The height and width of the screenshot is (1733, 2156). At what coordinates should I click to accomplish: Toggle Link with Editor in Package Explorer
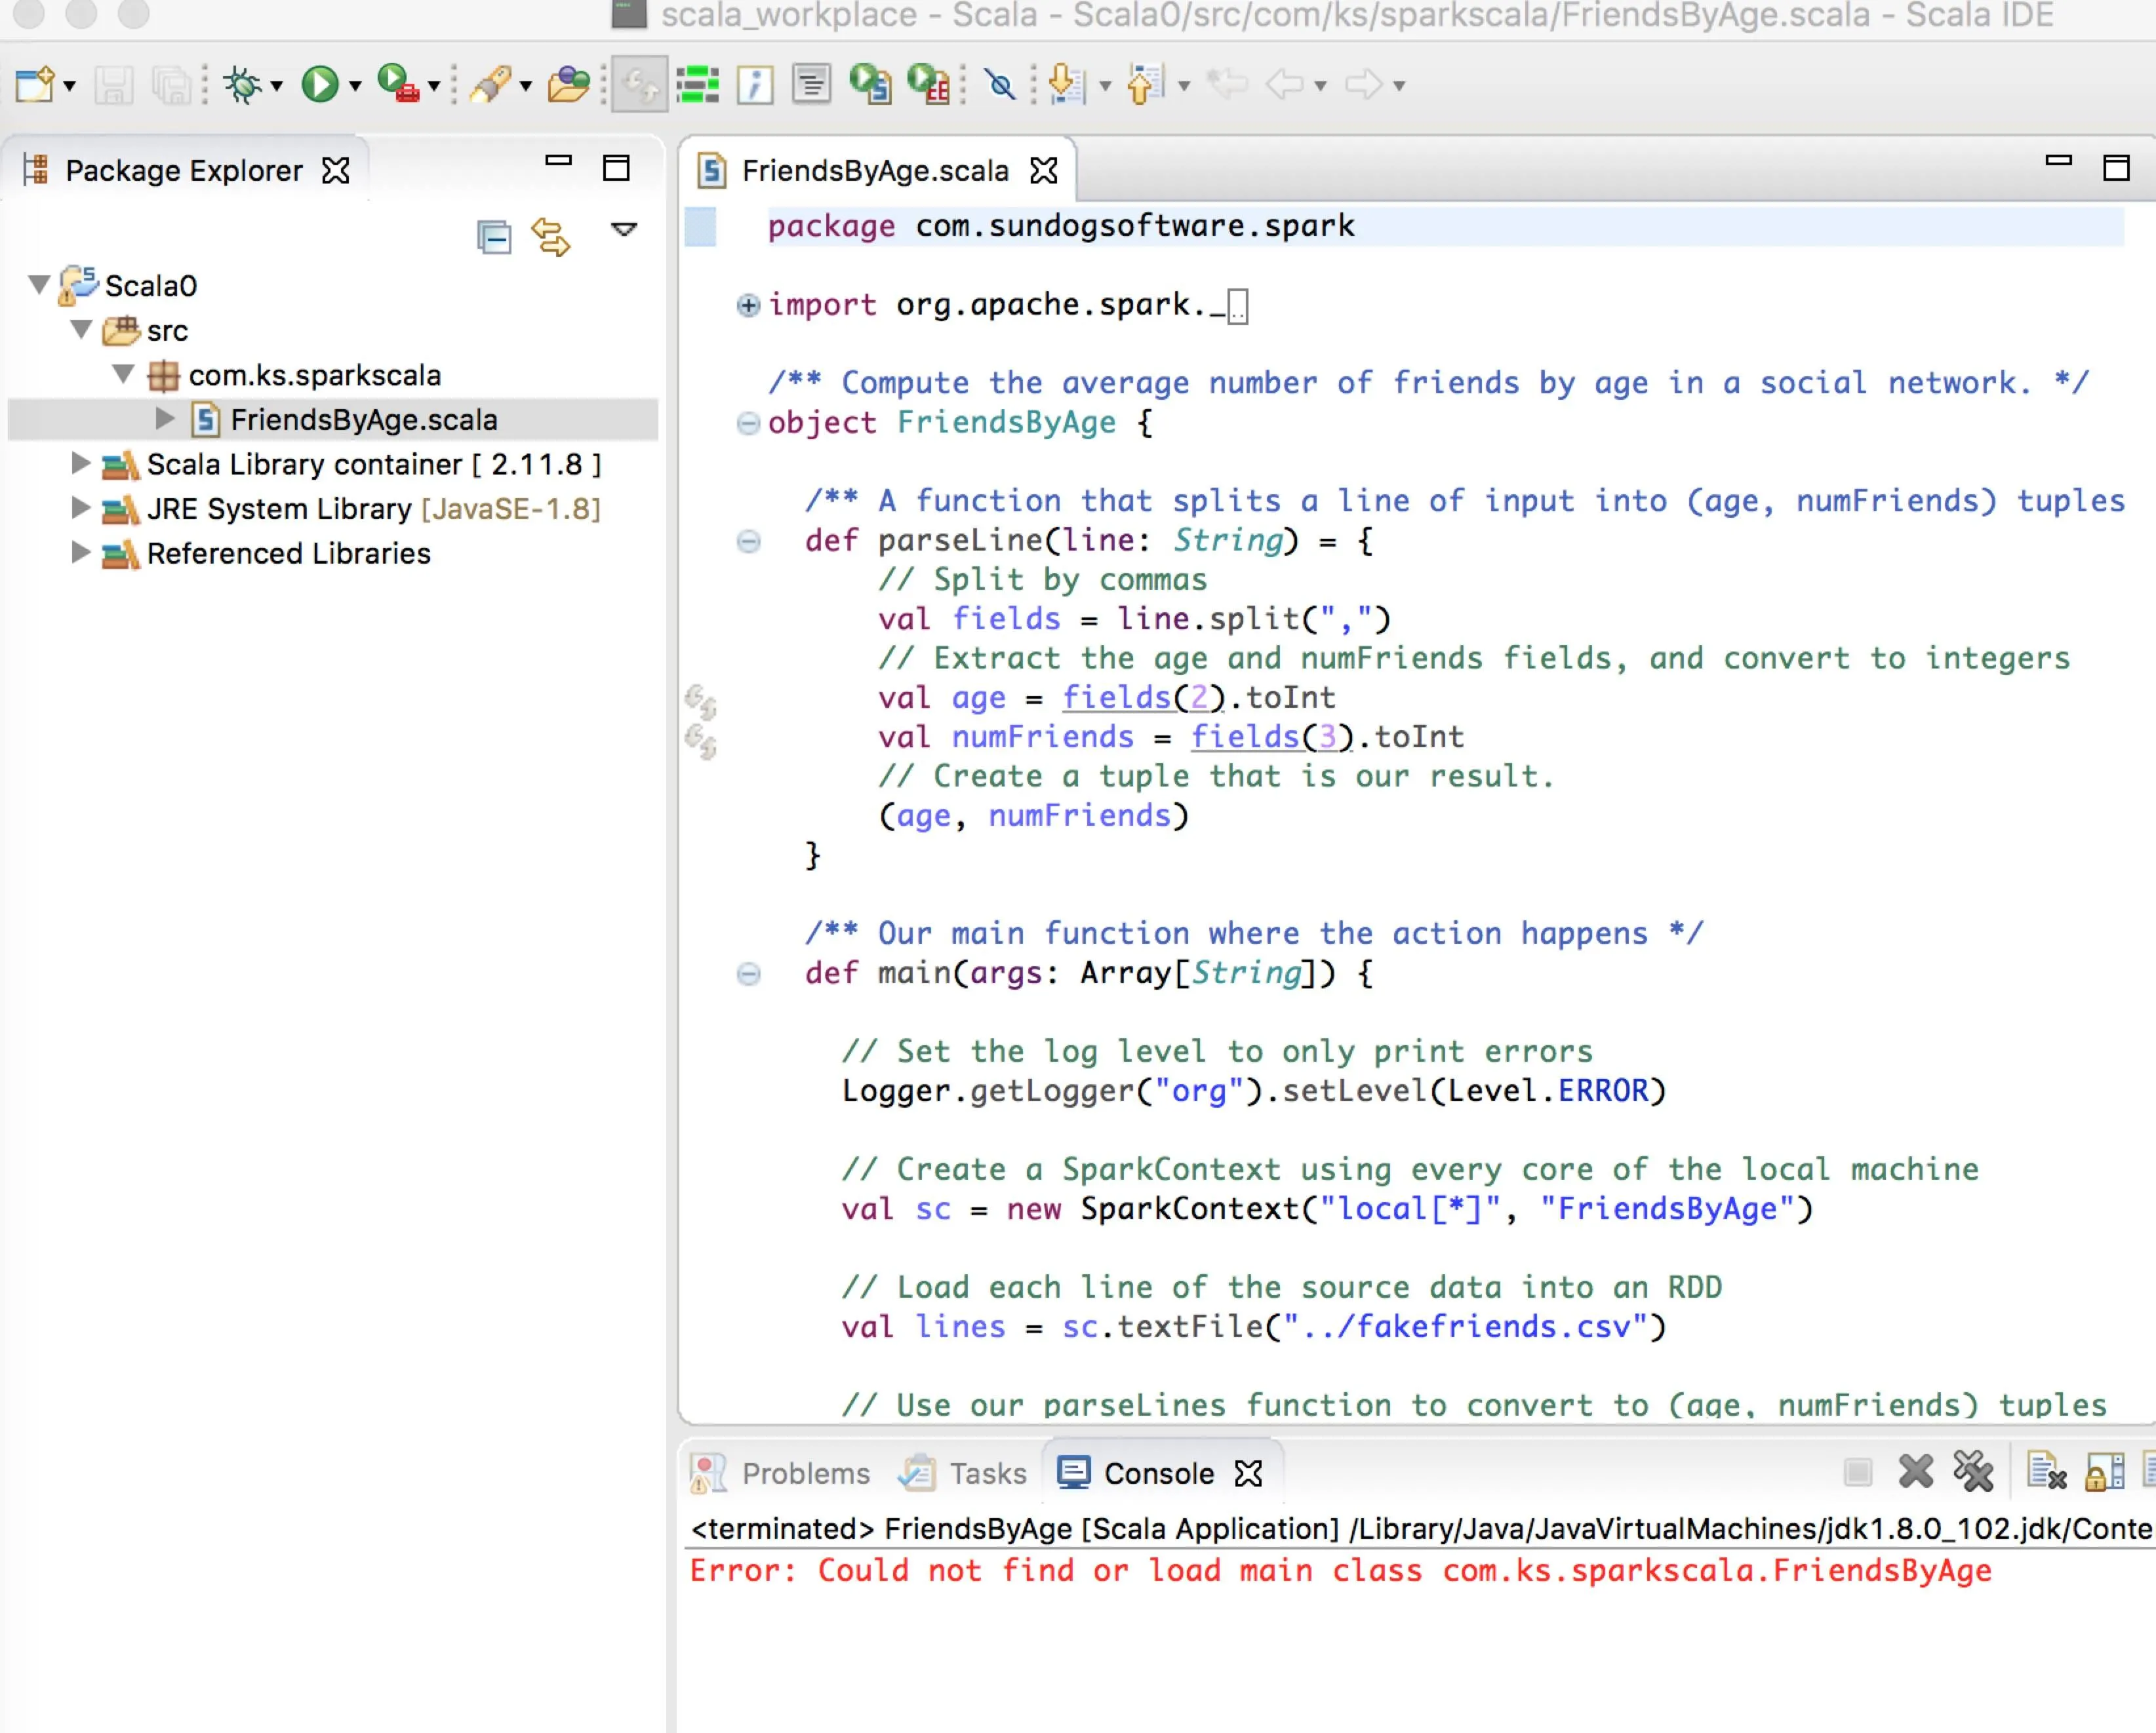click(551, 237)
